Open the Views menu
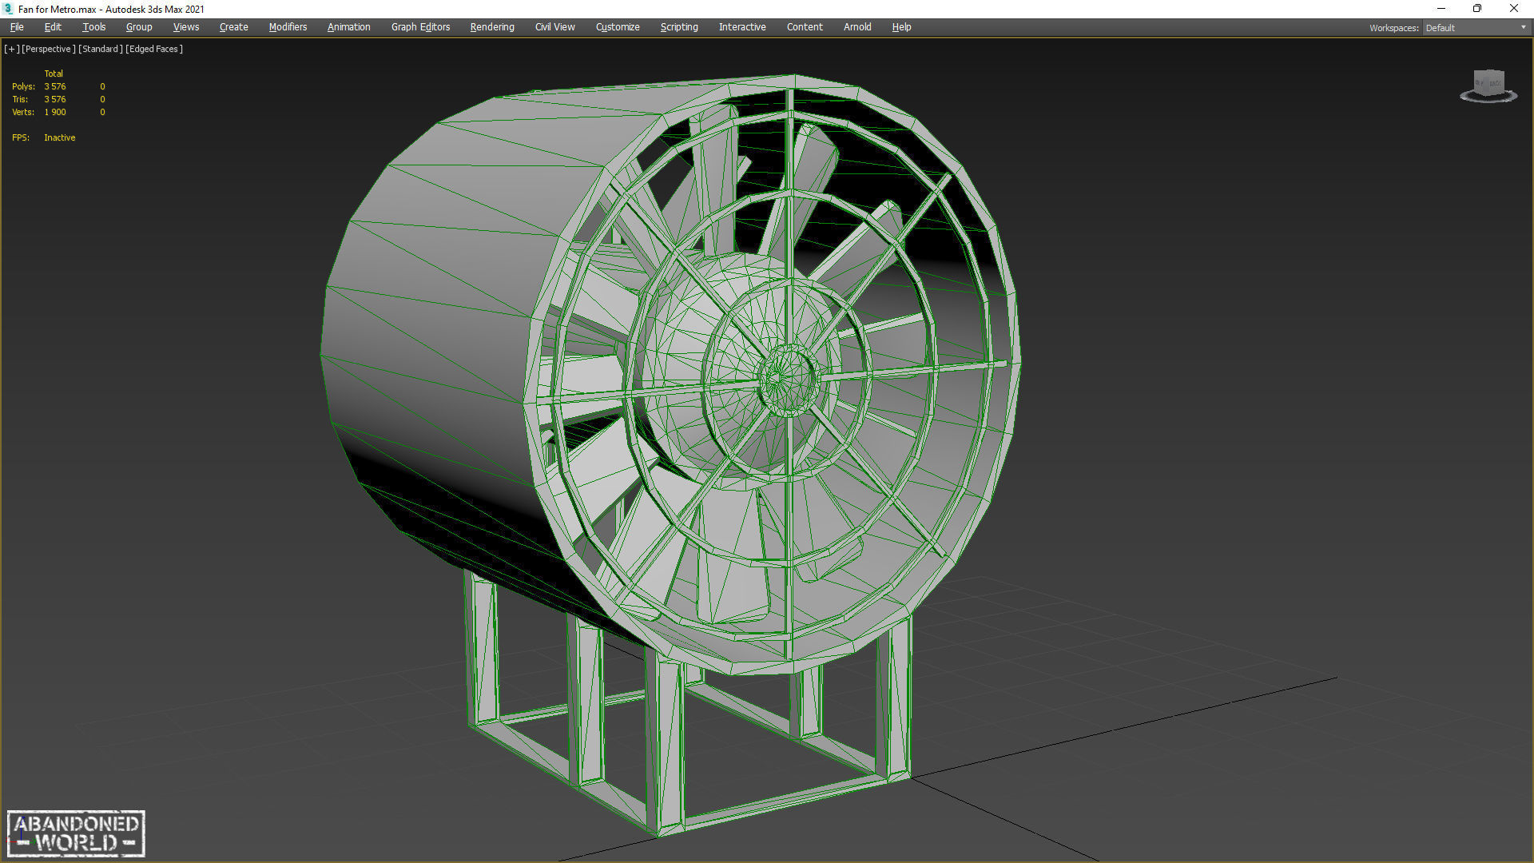This screenshot has height=863, width=1534. point(186,27)
